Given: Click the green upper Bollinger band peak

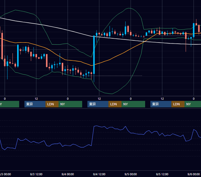Looking at the screenshot, I should pyautogui.click(x=129, y=8).
